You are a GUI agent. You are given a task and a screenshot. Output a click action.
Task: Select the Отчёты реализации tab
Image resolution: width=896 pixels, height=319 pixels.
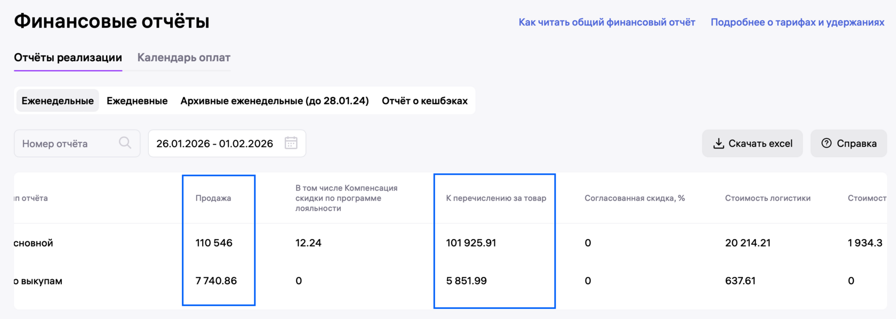(x=68, y=58)
